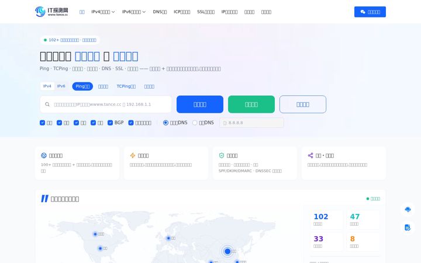This screenshot has height=263, width=421.
Task: Click the large pulsing map marker in Asia
Action: tap(227, 251)
